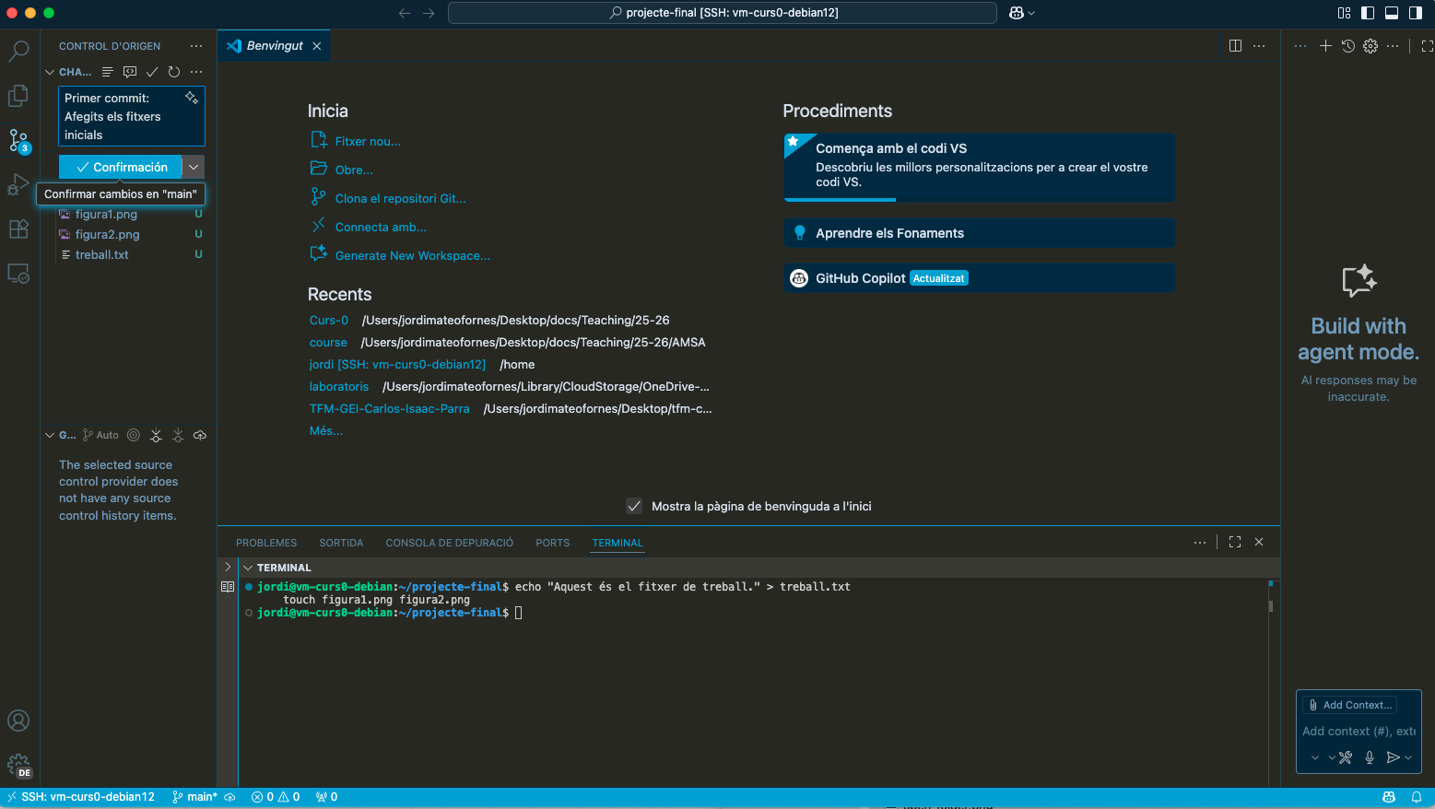Click Generate New Workspace... link
The image size is (1435, 809).
pos(413,255)
